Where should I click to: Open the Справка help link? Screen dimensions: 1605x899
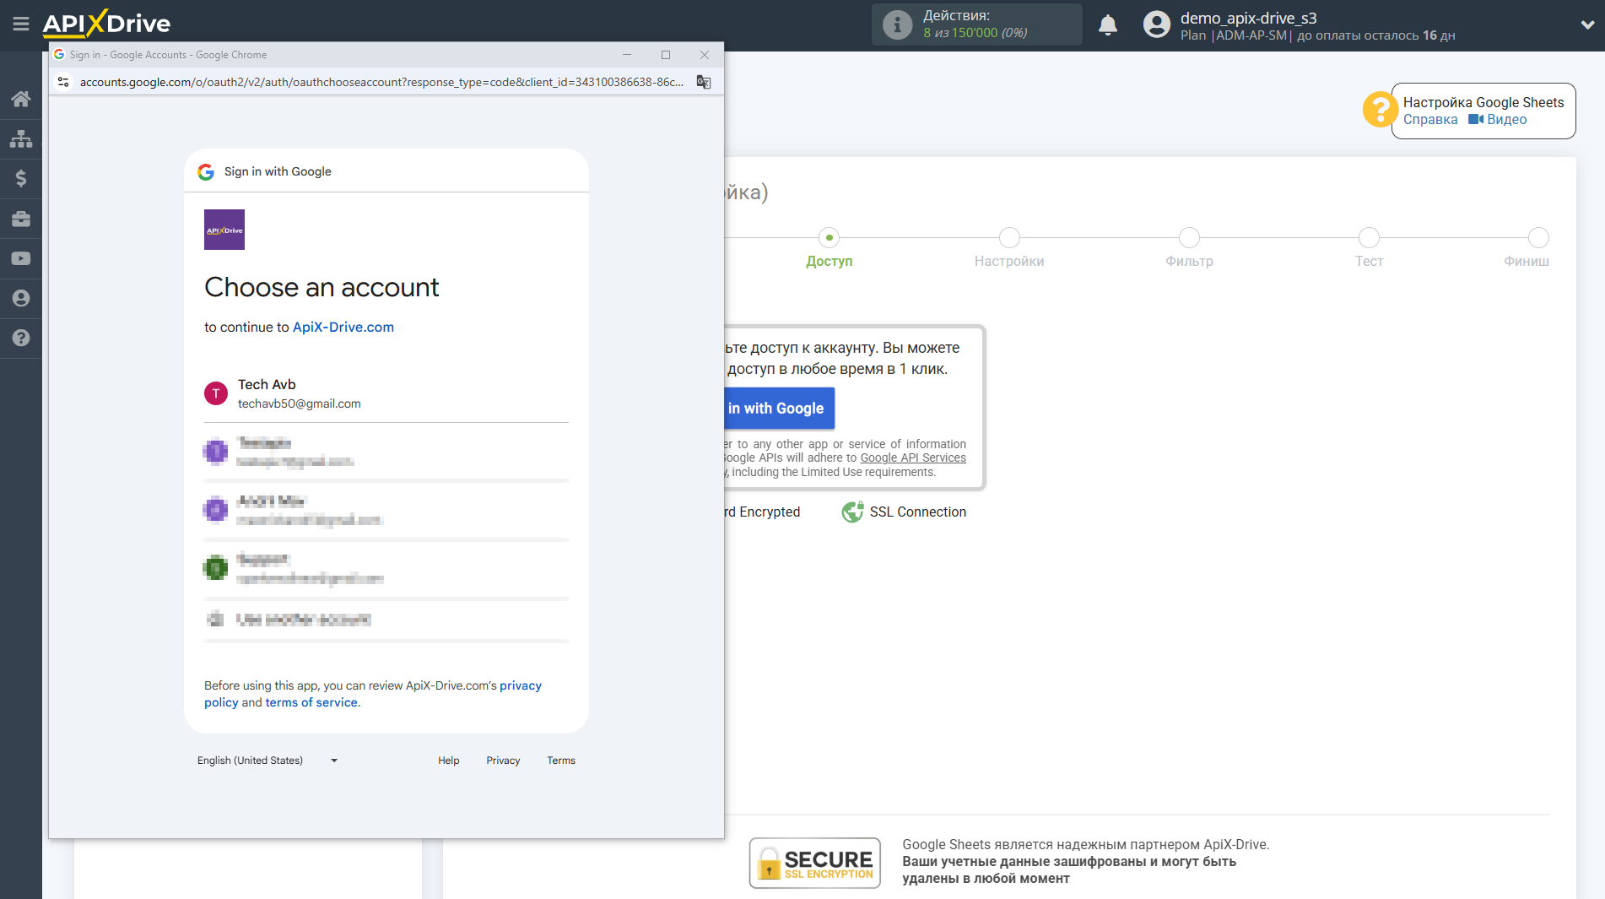(1429, 120)
